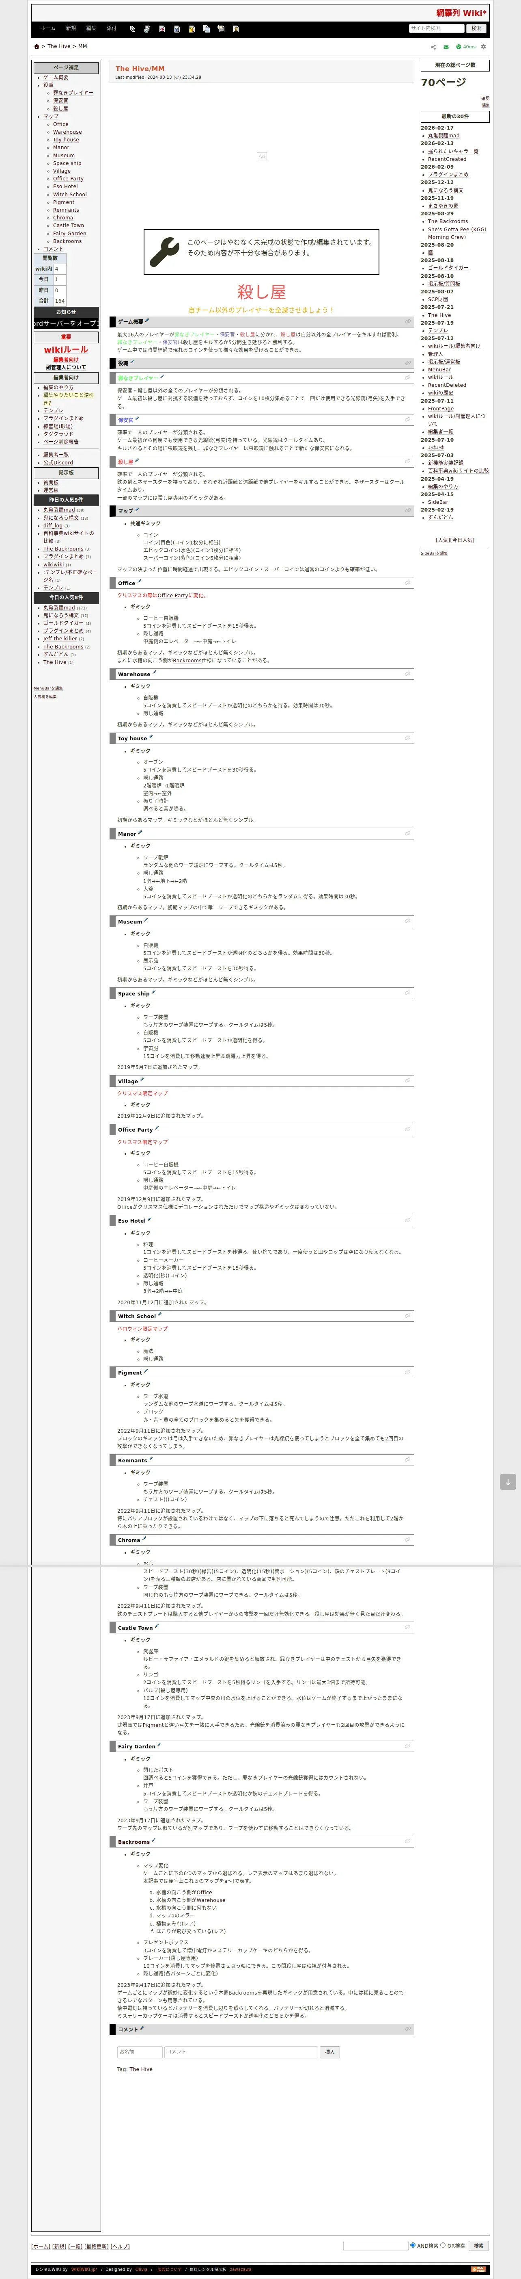Screen dimensions: 521x2279
Task: Click the site search field at top
Action: [x=436, y=28]
